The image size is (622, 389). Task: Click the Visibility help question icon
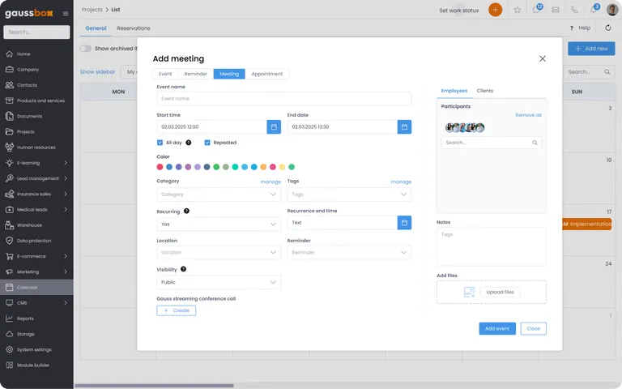[183, 269]
